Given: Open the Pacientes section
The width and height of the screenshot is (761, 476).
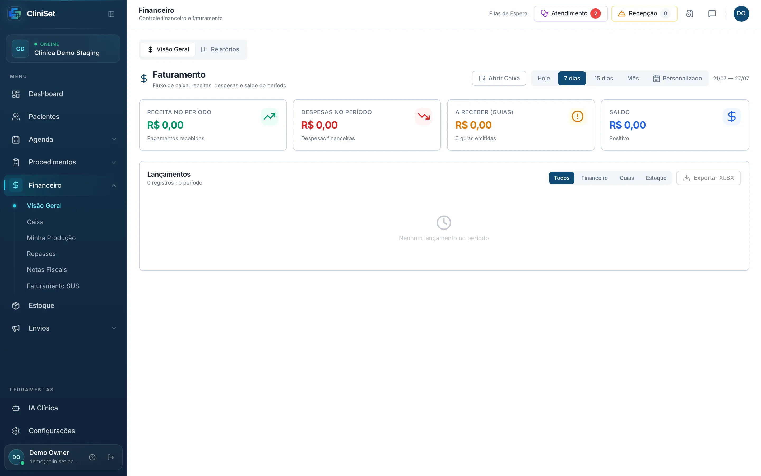Looking at the screenshot, I should tap(63, 116).
